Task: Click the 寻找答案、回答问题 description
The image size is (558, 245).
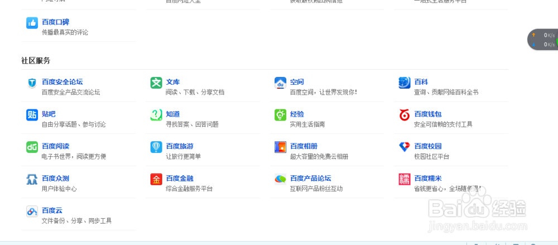Action: point(192,124)
